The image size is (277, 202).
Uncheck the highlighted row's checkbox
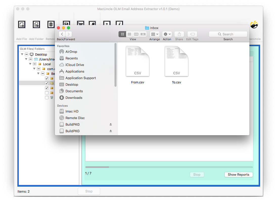pyautogui.click(x=47, y=83)
